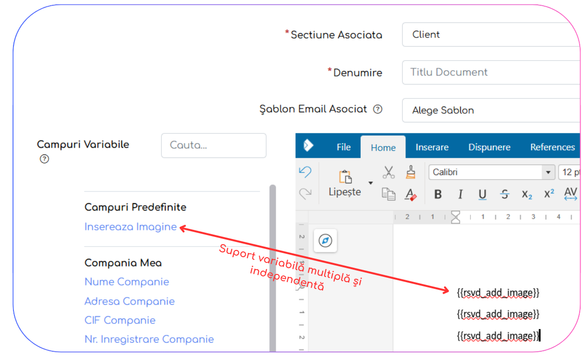The height and width of the screenshot is (357, 585).
Task: Open the Alege Sablon dropdown
Action: coord(490,110)
